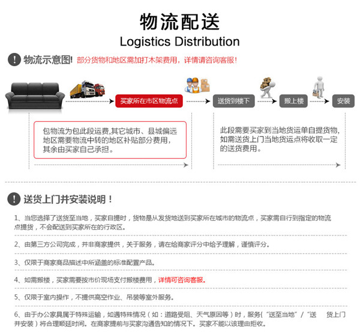Click the text 此段需要买家到当地货运单自提货物

click(x=280, y=130)
